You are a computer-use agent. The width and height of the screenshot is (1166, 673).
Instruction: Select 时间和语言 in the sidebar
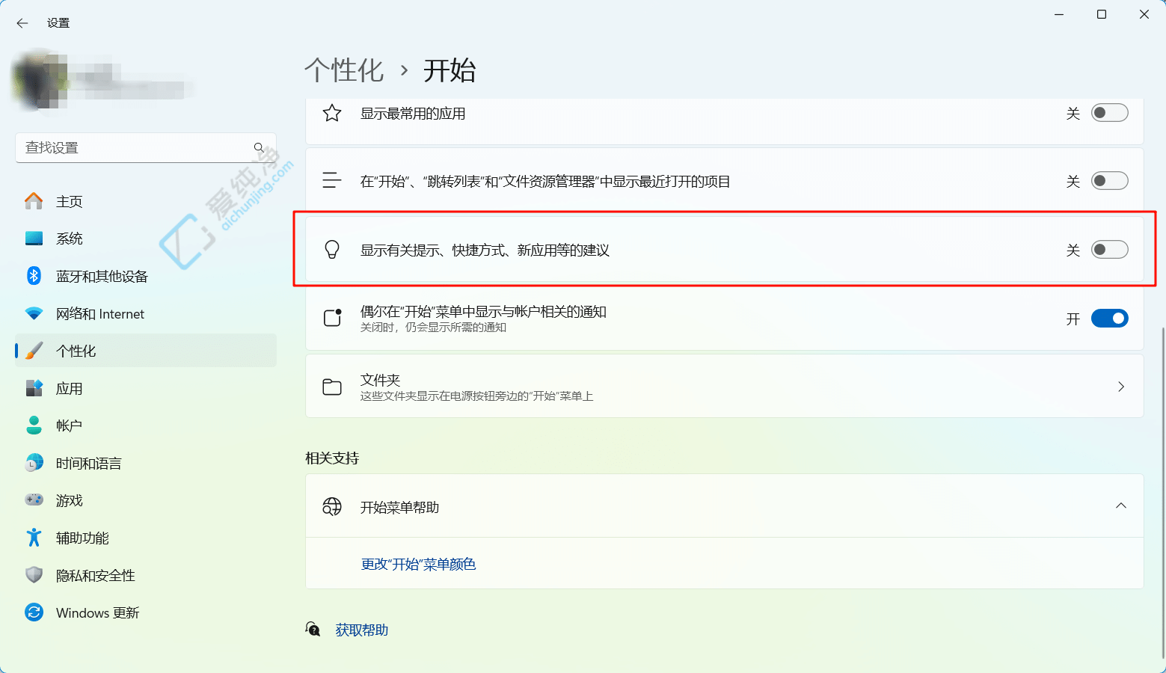(89, 463)
